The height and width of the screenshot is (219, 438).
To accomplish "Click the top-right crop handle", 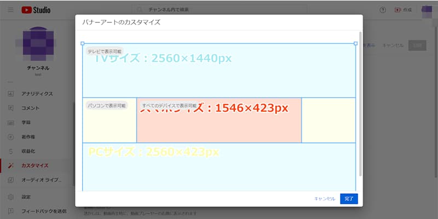I will pos(355,44).
